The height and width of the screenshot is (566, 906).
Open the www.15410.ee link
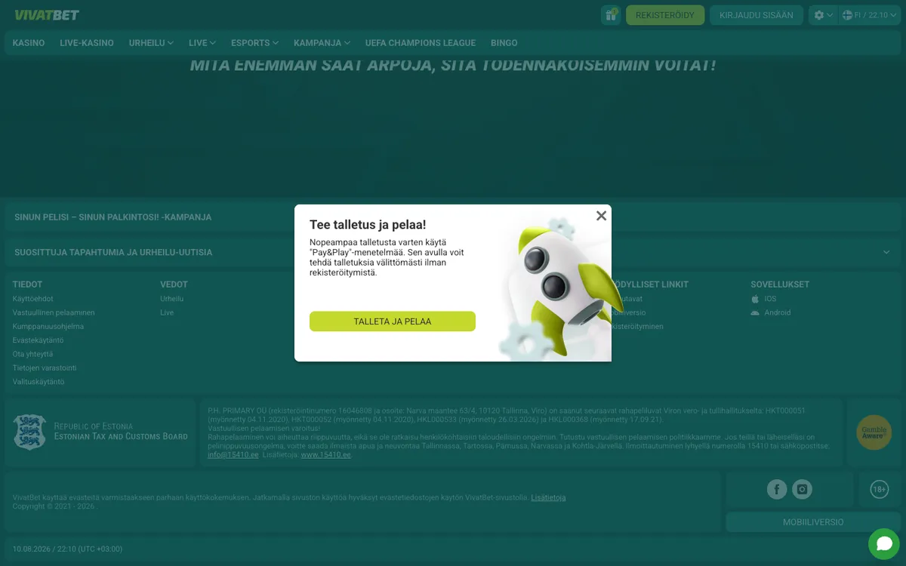pyautogui.click(x=326, y=455)
